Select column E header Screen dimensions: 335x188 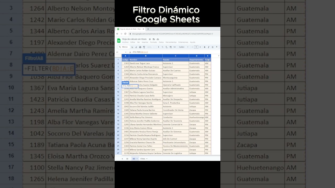click(x=208, y=56)
